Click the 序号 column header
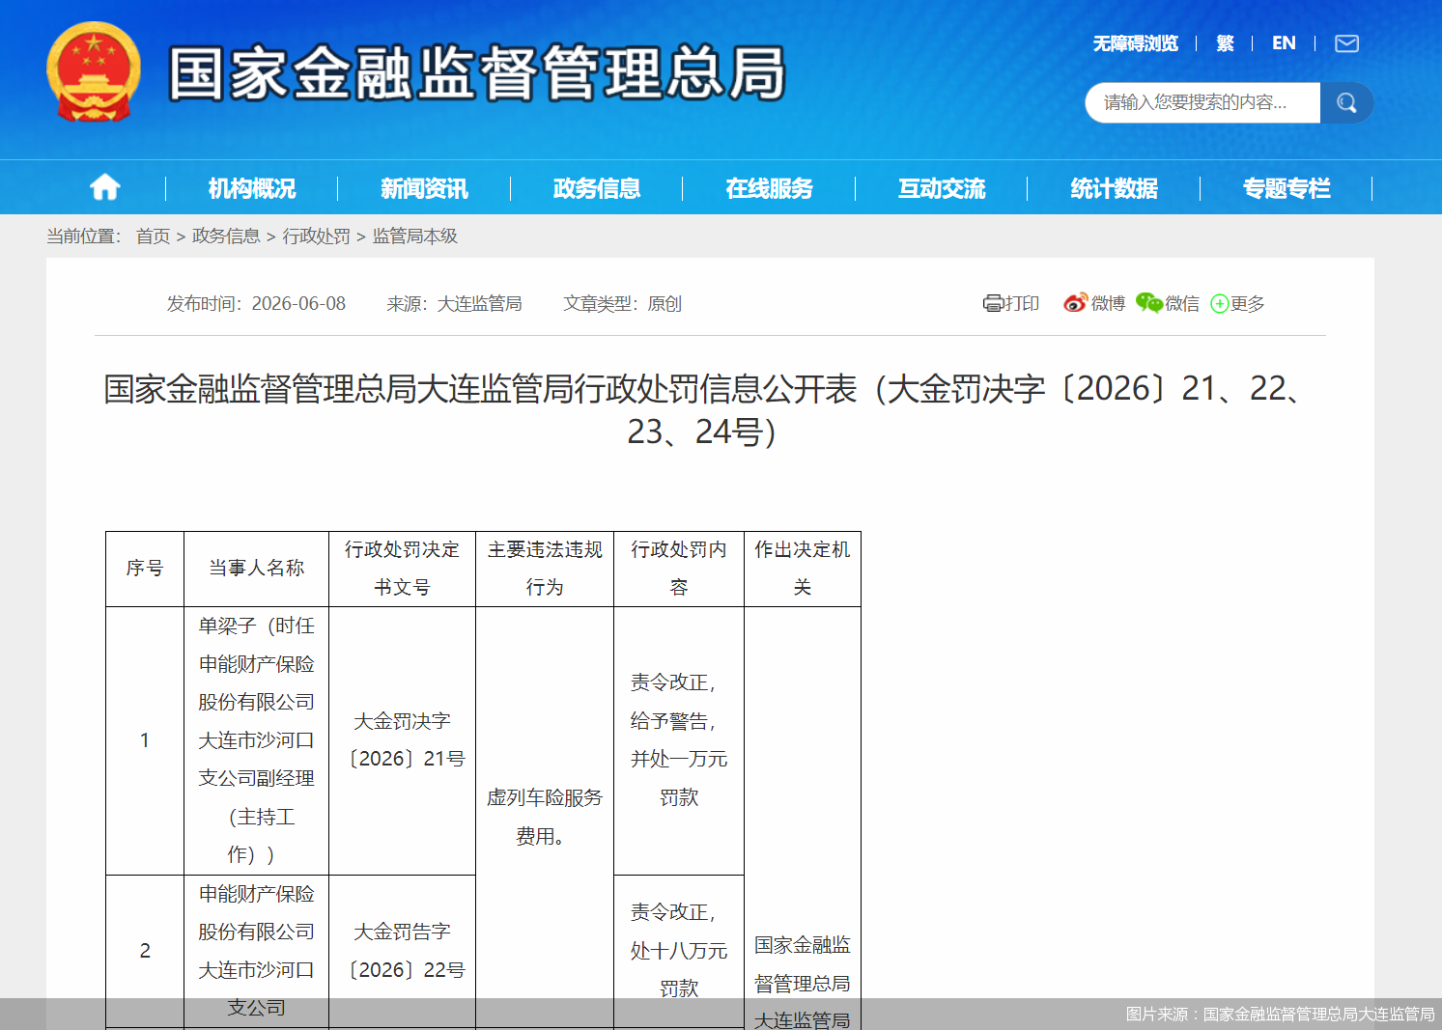The width and height of the screenshot is (1442, 1030). (x=145, y=569)
